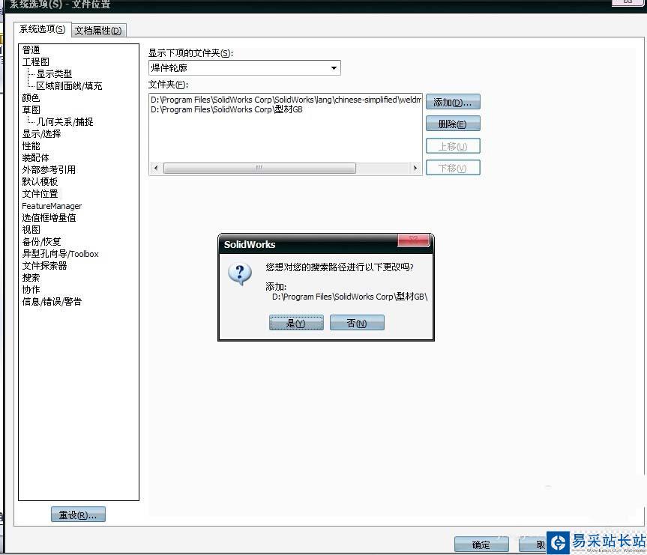Select 外部参考引用 option
The width and height of the screenshot is (647, 555).
tap(49, 169)
